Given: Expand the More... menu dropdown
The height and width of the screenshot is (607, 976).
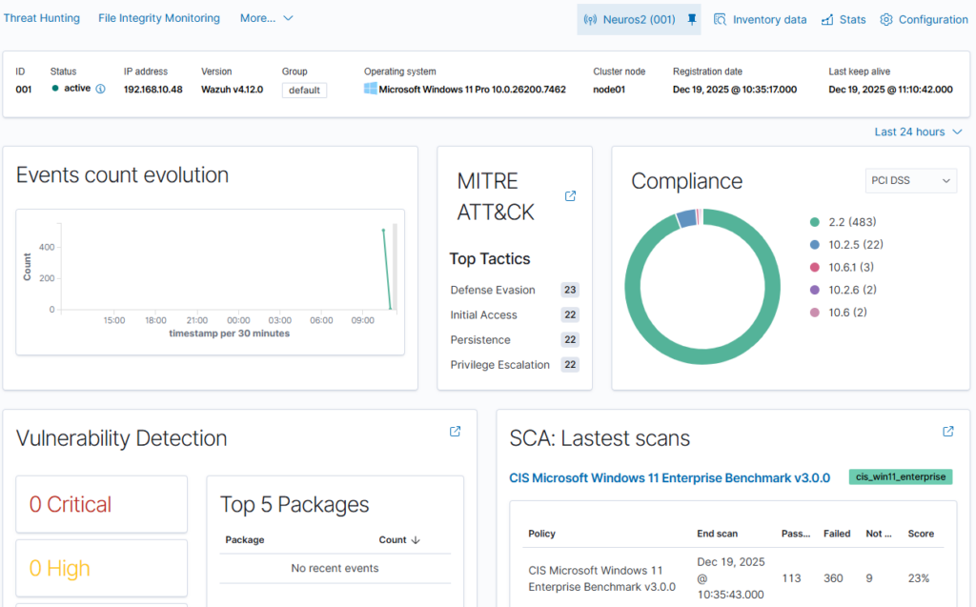Looking at the screenshot, I should [x=267, y=18].
